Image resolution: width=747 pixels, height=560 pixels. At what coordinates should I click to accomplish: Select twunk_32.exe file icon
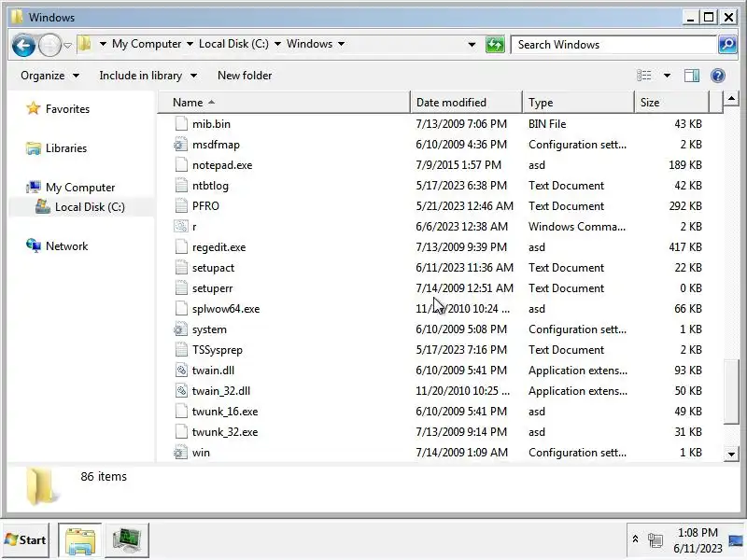click(x=181, y=431)
